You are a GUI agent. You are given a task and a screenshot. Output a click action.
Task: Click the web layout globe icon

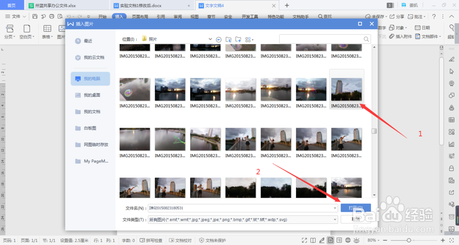tap(348, 240)
